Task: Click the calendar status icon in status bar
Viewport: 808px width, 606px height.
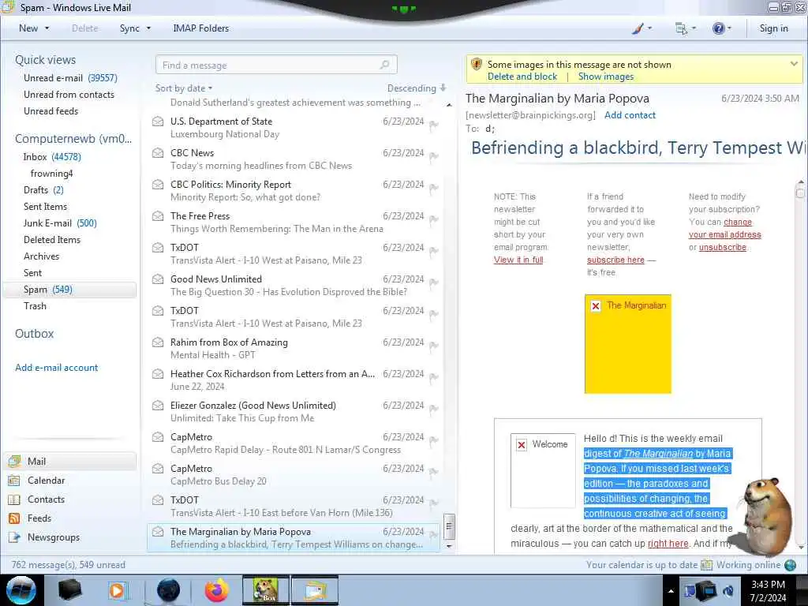Action: coord(706,565)
